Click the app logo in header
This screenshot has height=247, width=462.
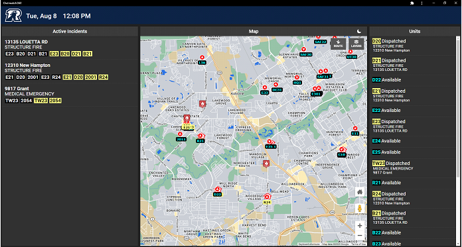click(x=13, y=16)
